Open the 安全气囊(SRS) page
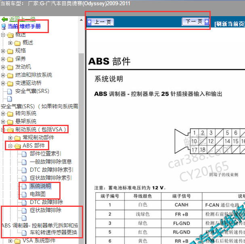245x244 pixels. (32, 91)
